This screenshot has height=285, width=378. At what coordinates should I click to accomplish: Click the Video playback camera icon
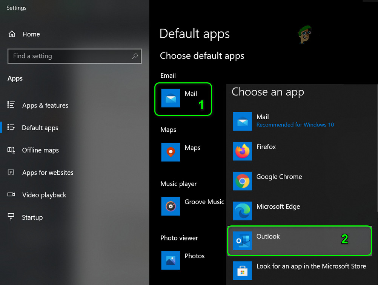click(11, 194)
